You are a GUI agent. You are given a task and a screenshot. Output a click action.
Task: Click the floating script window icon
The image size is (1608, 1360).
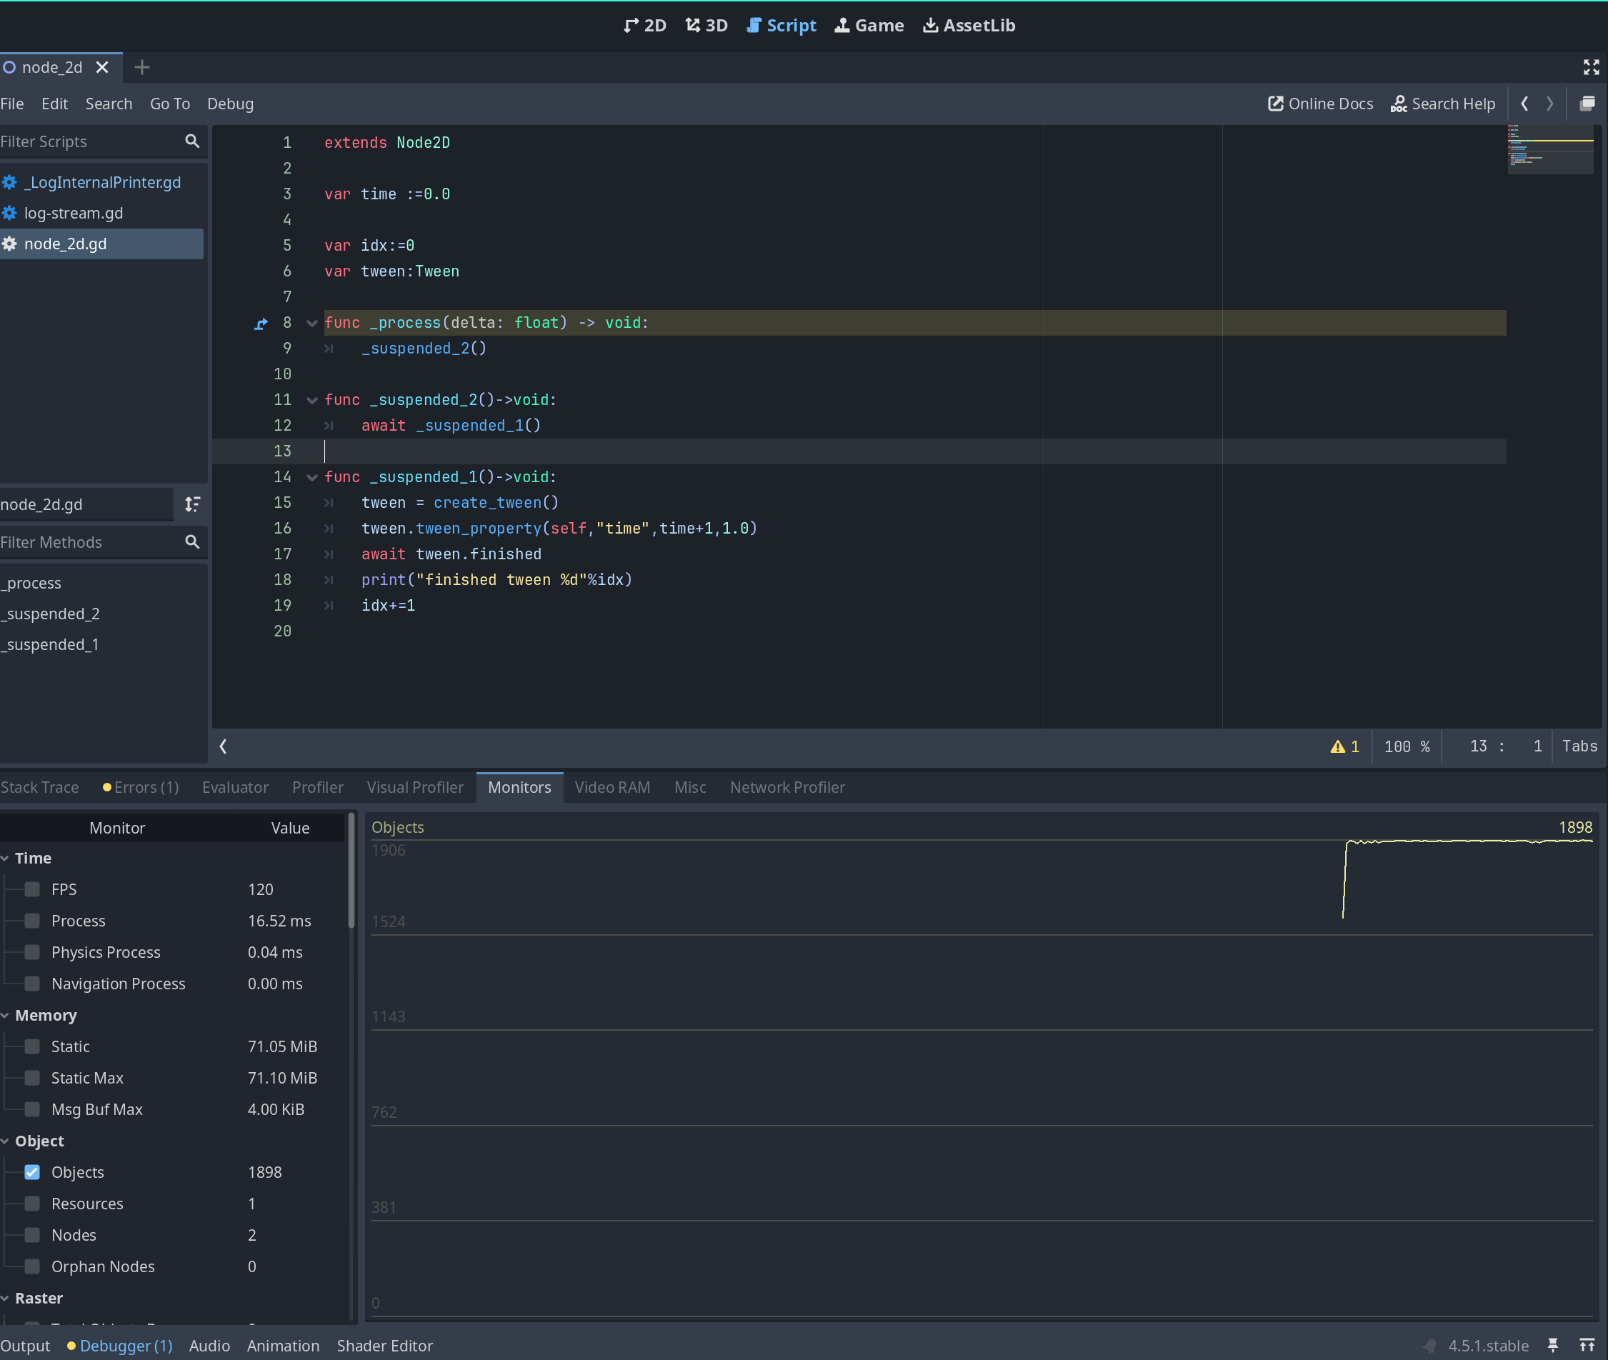(1587, 104)
